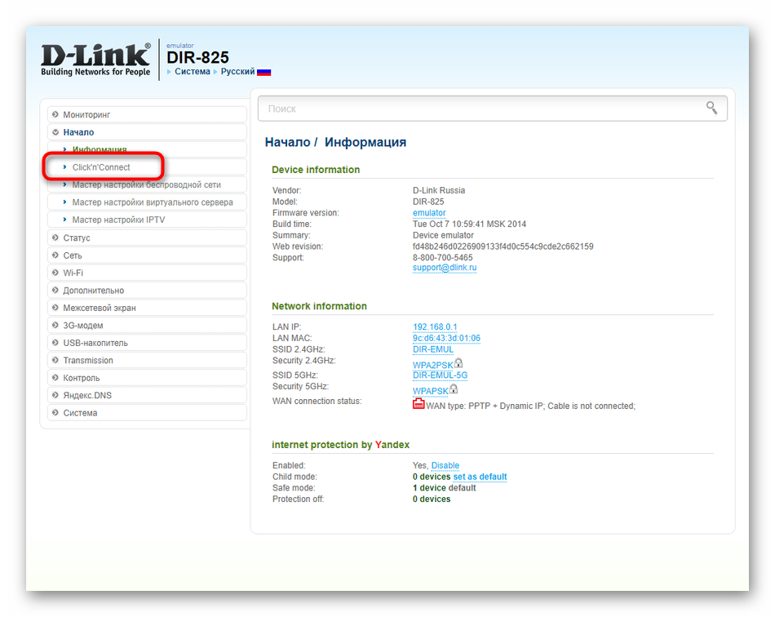Click LAN IP 192.168.0.1 link
This screenshot has width=775, height=617.
coord(435,326)
